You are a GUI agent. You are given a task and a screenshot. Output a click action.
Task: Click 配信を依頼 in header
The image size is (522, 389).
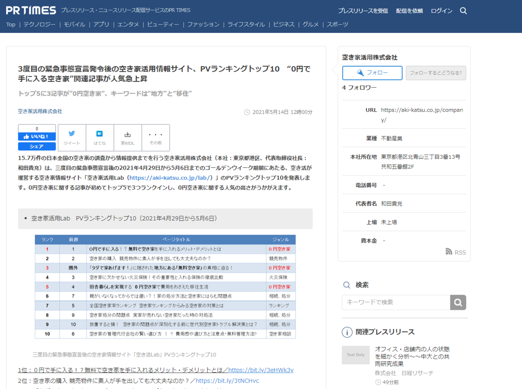point(409,11)
